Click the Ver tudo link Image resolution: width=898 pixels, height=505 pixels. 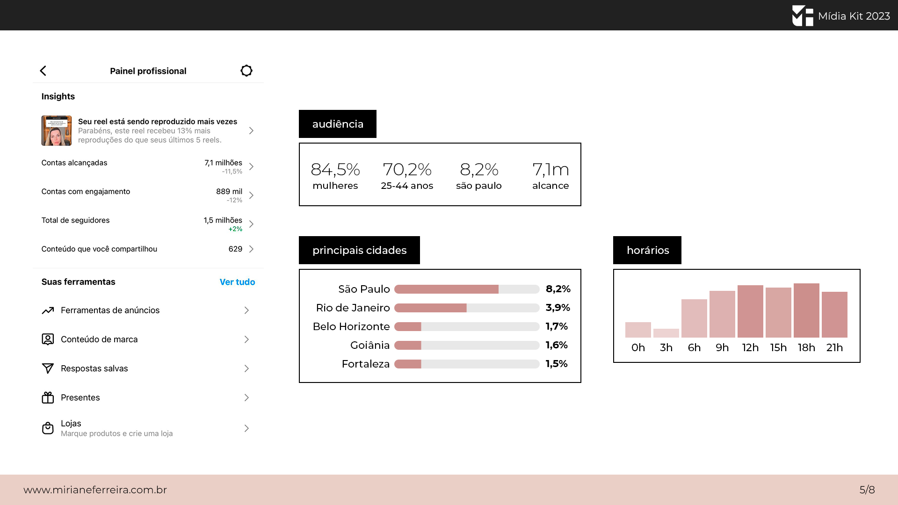(237, 282)
